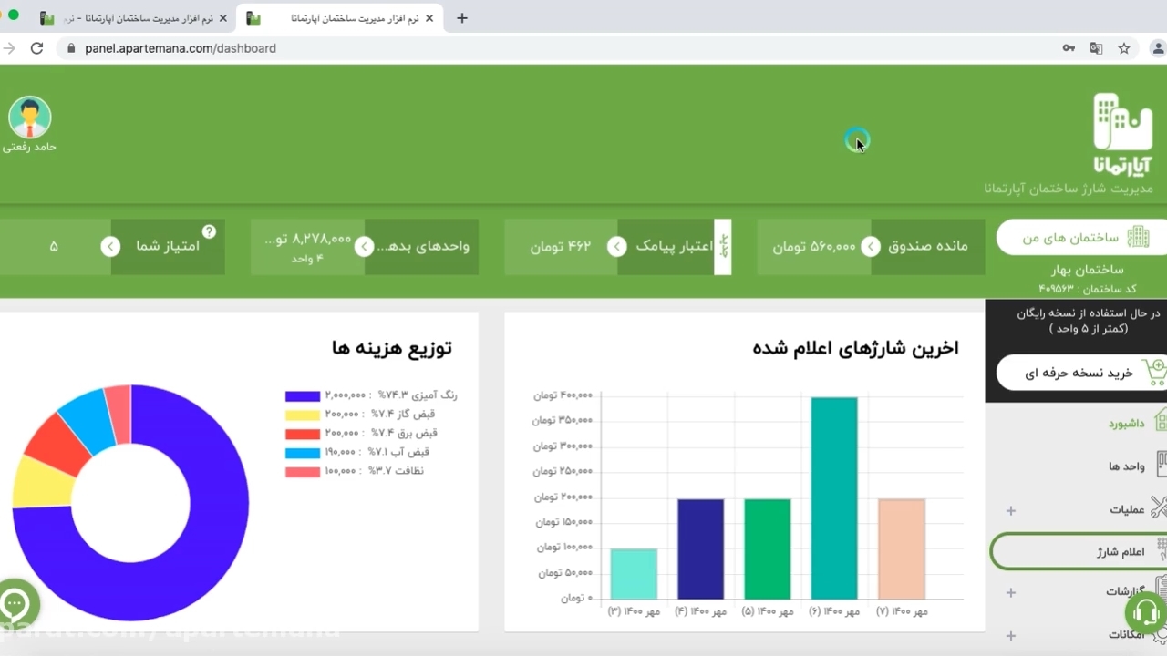The height and width of the screenshot is (656, 1167).
Task: Expand گزارشات menu with plus sign
Action: click(x=1010, y=593)
